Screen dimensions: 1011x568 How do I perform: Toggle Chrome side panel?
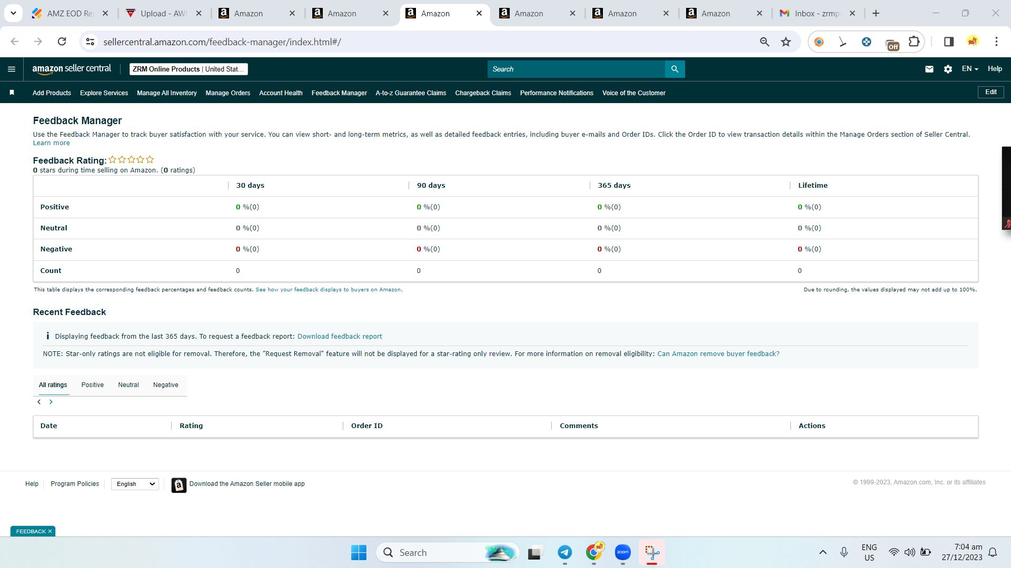coord(949,42)
